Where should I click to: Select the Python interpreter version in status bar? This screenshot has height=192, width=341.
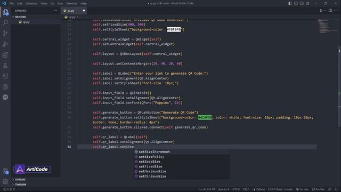(280, 189)
